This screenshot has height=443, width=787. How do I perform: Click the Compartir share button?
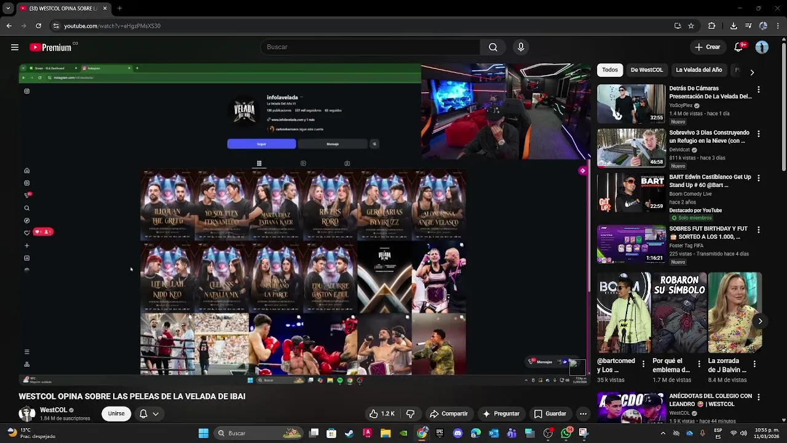click(x=449, y=413)
